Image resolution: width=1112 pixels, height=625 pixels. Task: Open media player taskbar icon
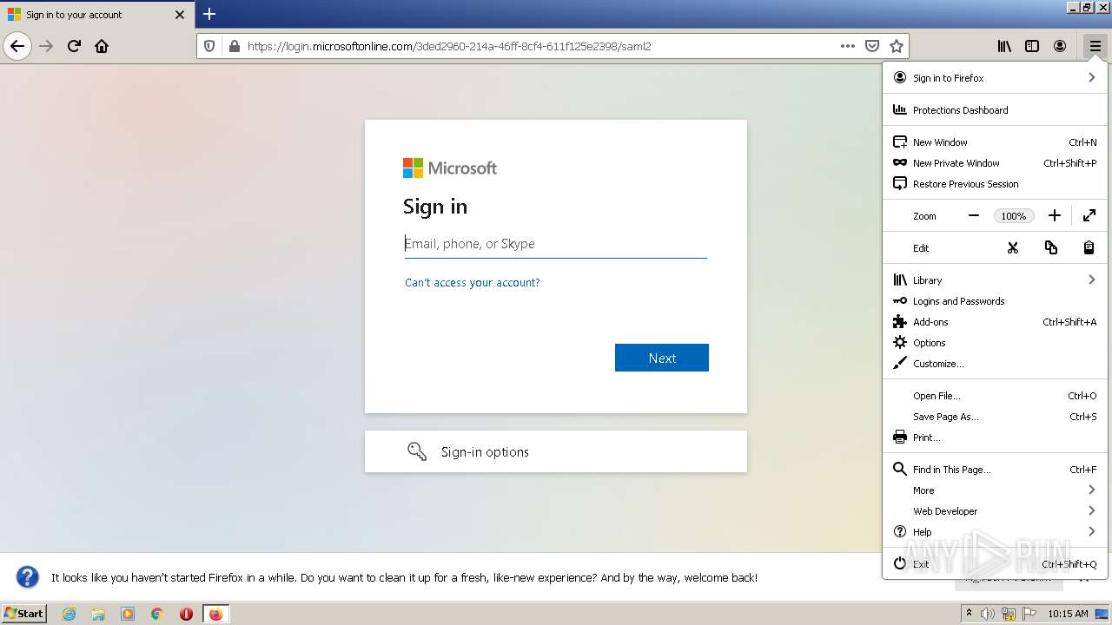[x=128, y=614]
